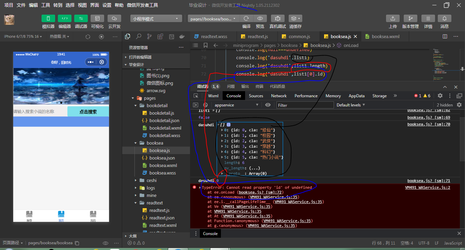This screenshot has width=465, height=250.
Task: Open bookdetail.wxss in the file tree
Action: click(x=165, y=135)
